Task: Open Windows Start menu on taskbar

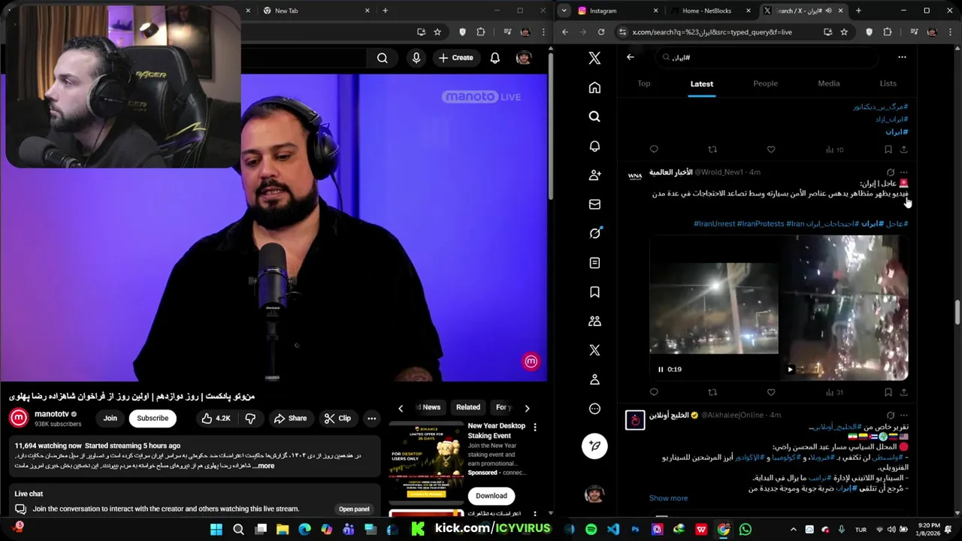Action: click(x=216, y=530)
